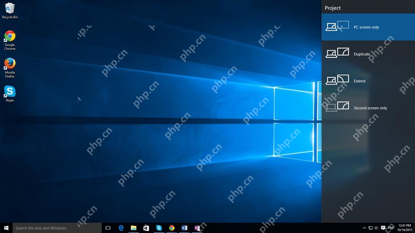This screenshot has height=233, width=415.
Task: Click the Search the web and Windows box
Action: coord(57,228)
